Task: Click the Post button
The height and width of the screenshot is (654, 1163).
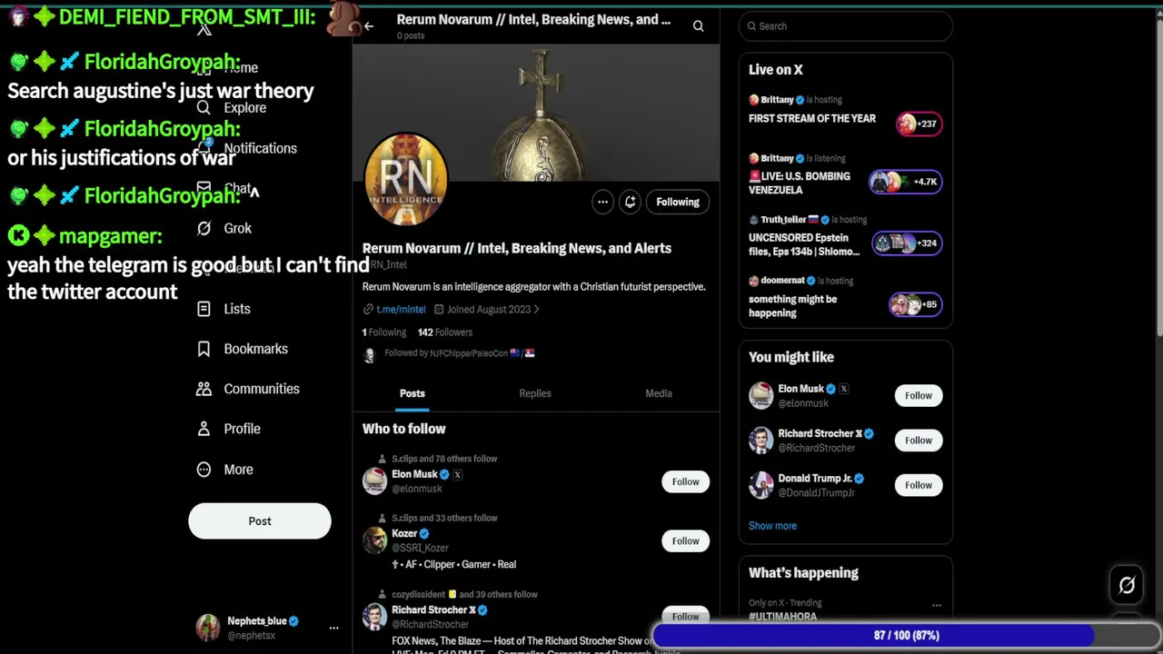Action: click(260, 521)
